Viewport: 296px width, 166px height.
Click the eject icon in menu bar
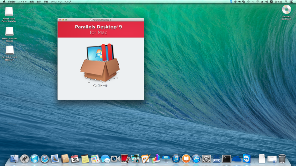point(262,1)
